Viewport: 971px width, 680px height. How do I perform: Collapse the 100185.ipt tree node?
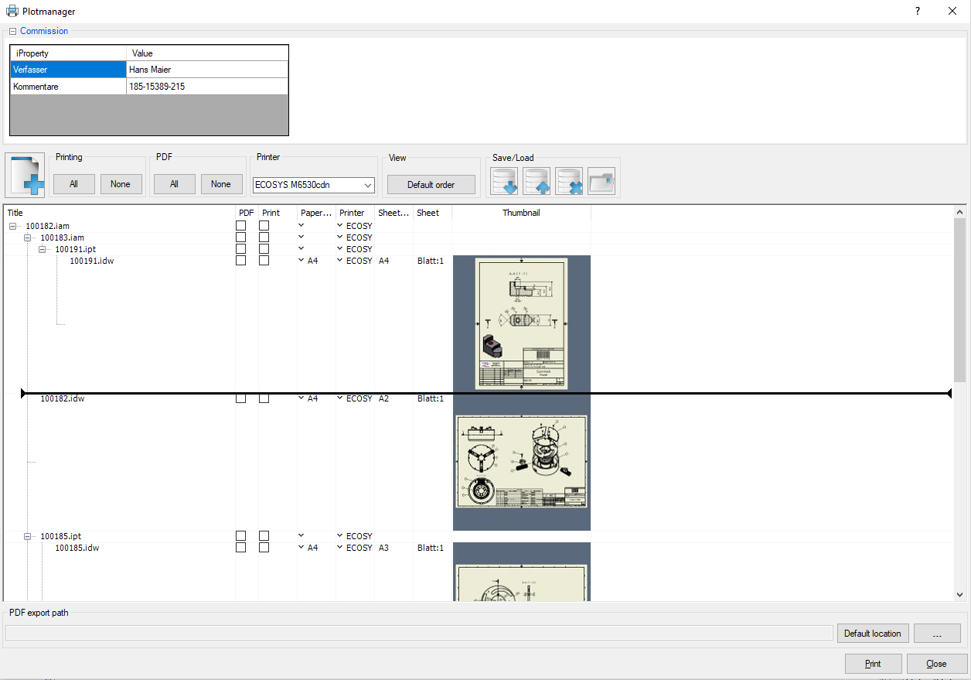28,536
